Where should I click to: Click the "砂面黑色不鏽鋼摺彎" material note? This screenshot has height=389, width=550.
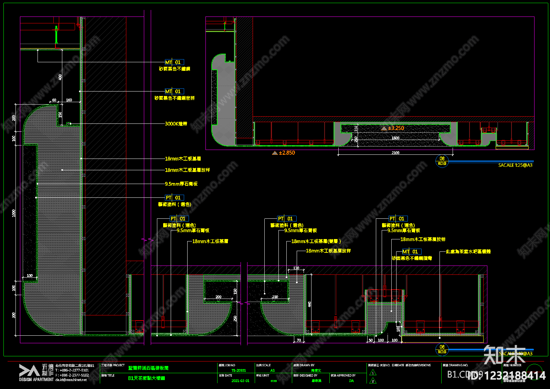click(412, 258)
